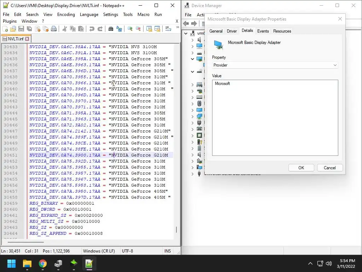Toggle synchronize horizontal scrolling icon

pyautogui.click(x=157, y=29)
